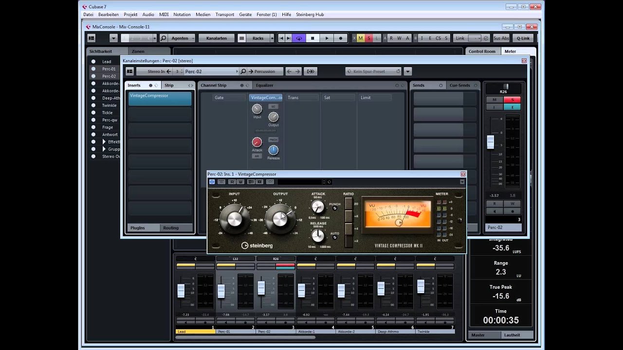Click the Limit module in the channel strip

point(375,98)
